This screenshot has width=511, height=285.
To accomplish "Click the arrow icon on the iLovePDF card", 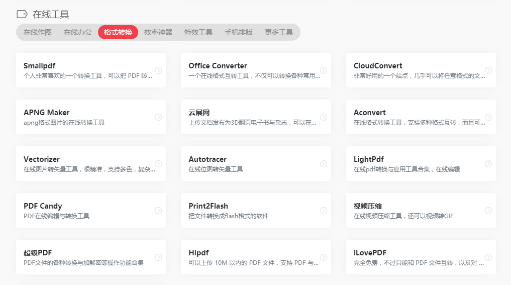I will coord(488,257).
